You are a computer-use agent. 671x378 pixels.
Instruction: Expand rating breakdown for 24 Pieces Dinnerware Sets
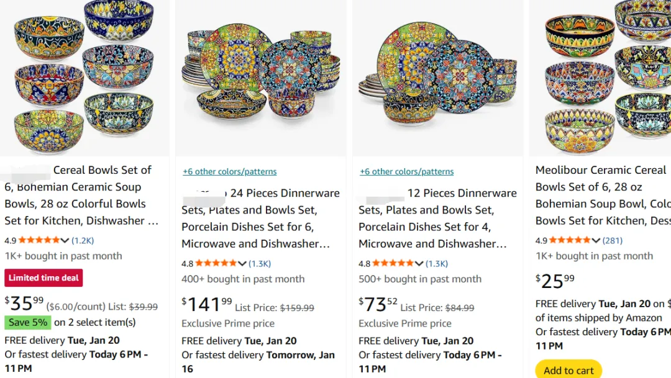tap(242, 264)
